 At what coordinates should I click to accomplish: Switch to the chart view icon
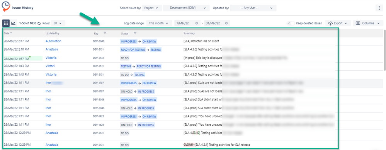click(x=13, y=23)
